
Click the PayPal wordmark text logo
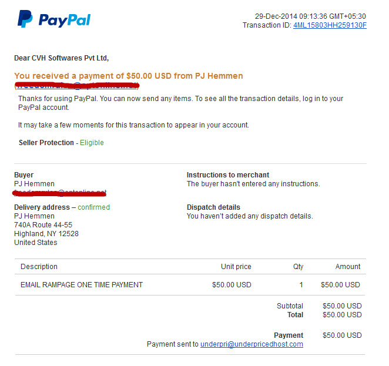(65, 21)
